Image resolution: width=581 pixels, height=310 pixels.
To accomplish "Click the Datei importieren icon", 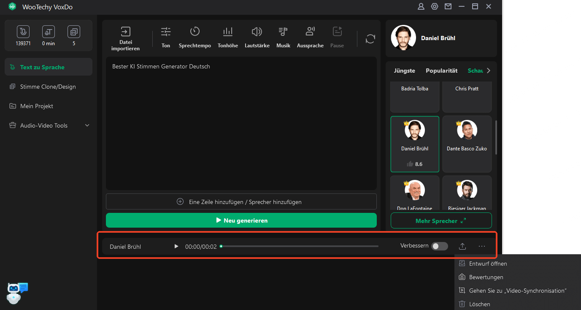I will tap(125, 32).
